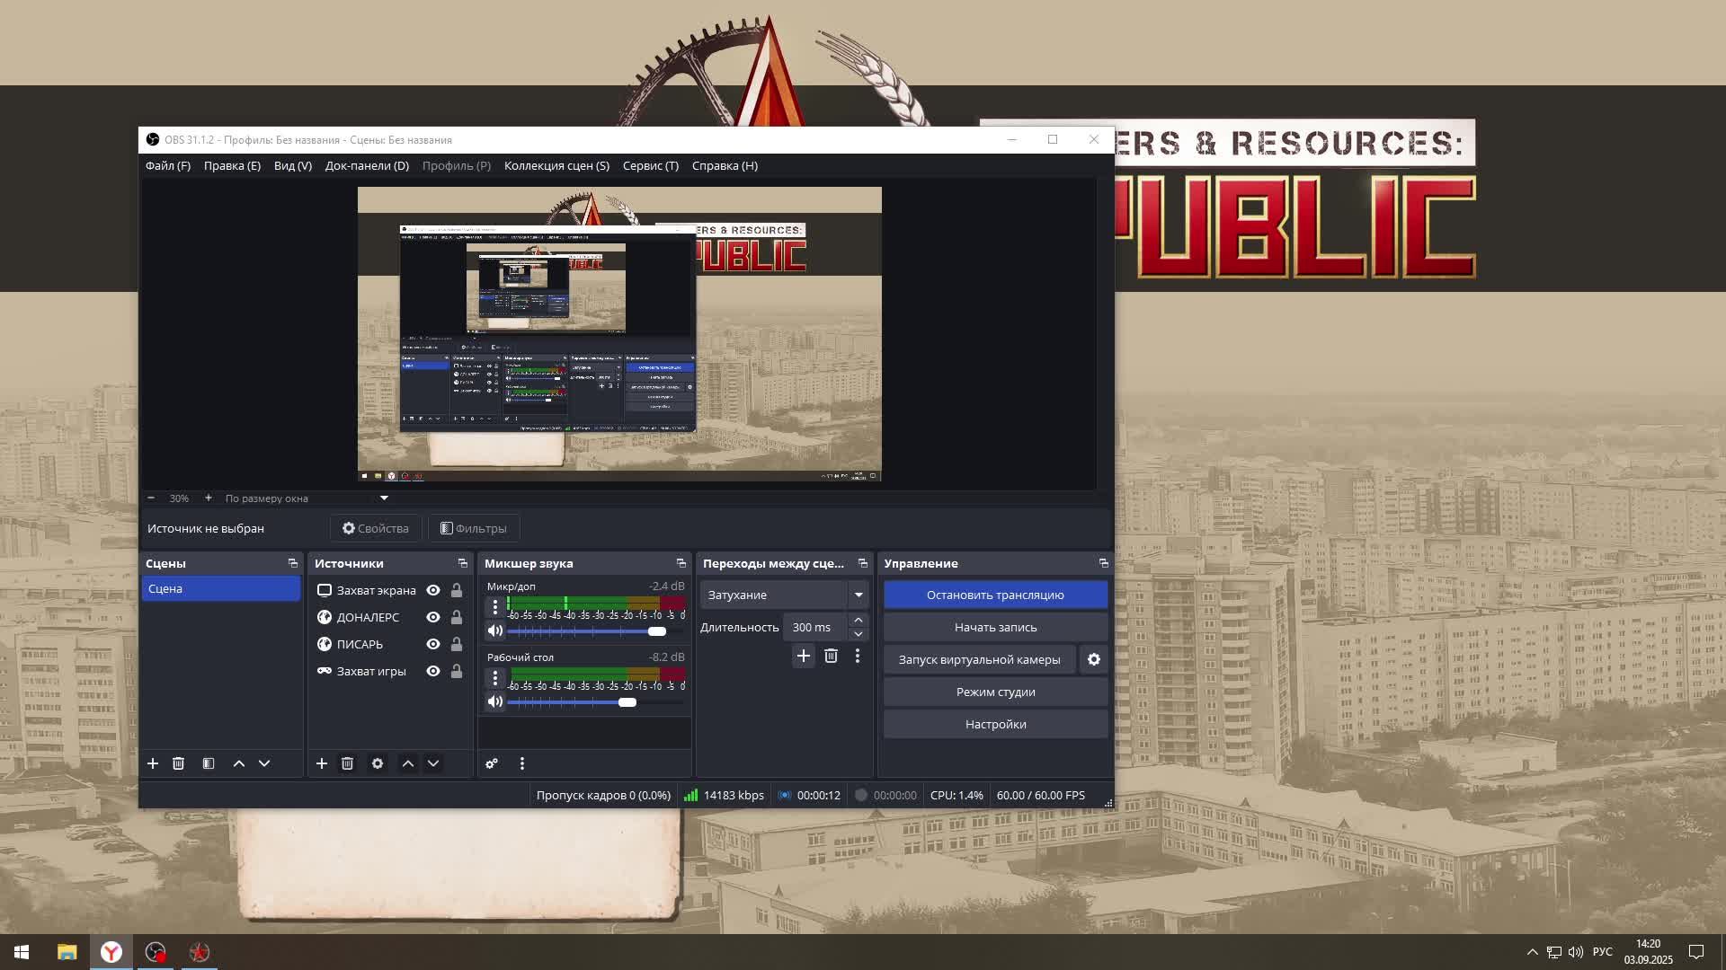Click the Настройки button
This screenshot has height=970, width=1726.
pos(995,724)
